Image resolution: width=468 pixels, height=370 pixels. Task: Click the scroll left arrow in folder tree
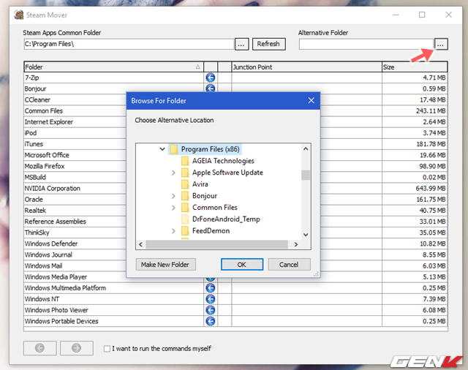coord(140,244)
